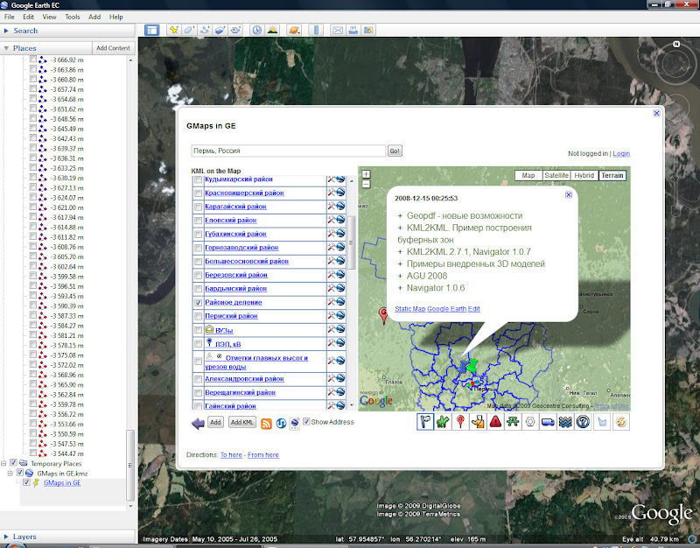This screenshot has height=548, width=700.
Task: Collapse the GMaps in GE.kmz tree node
Action: click(x=10, y=473)
